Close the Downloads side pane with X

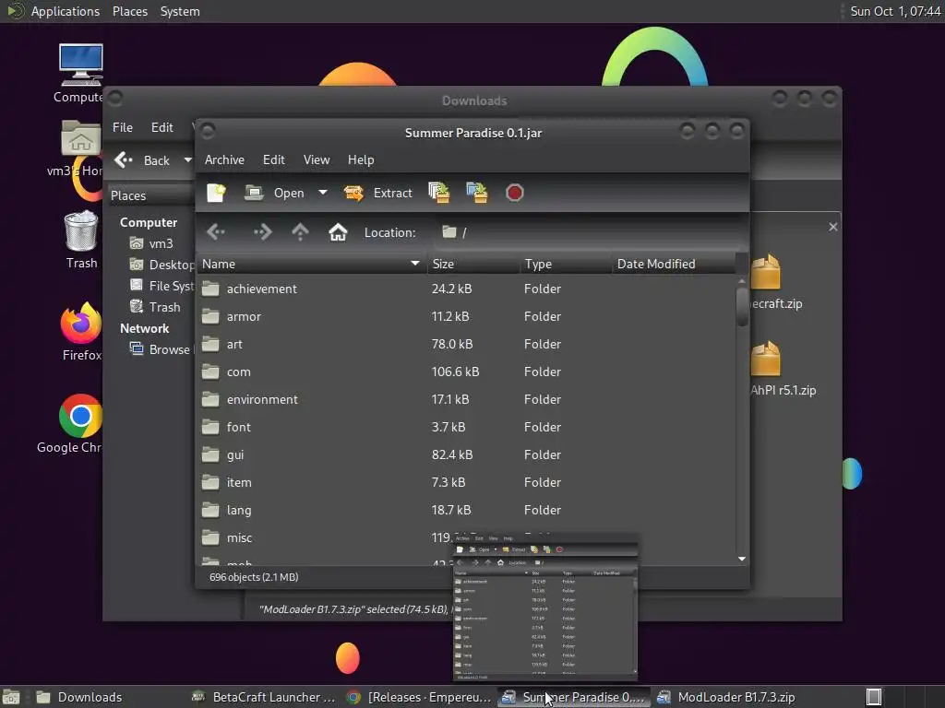[833, 227]
